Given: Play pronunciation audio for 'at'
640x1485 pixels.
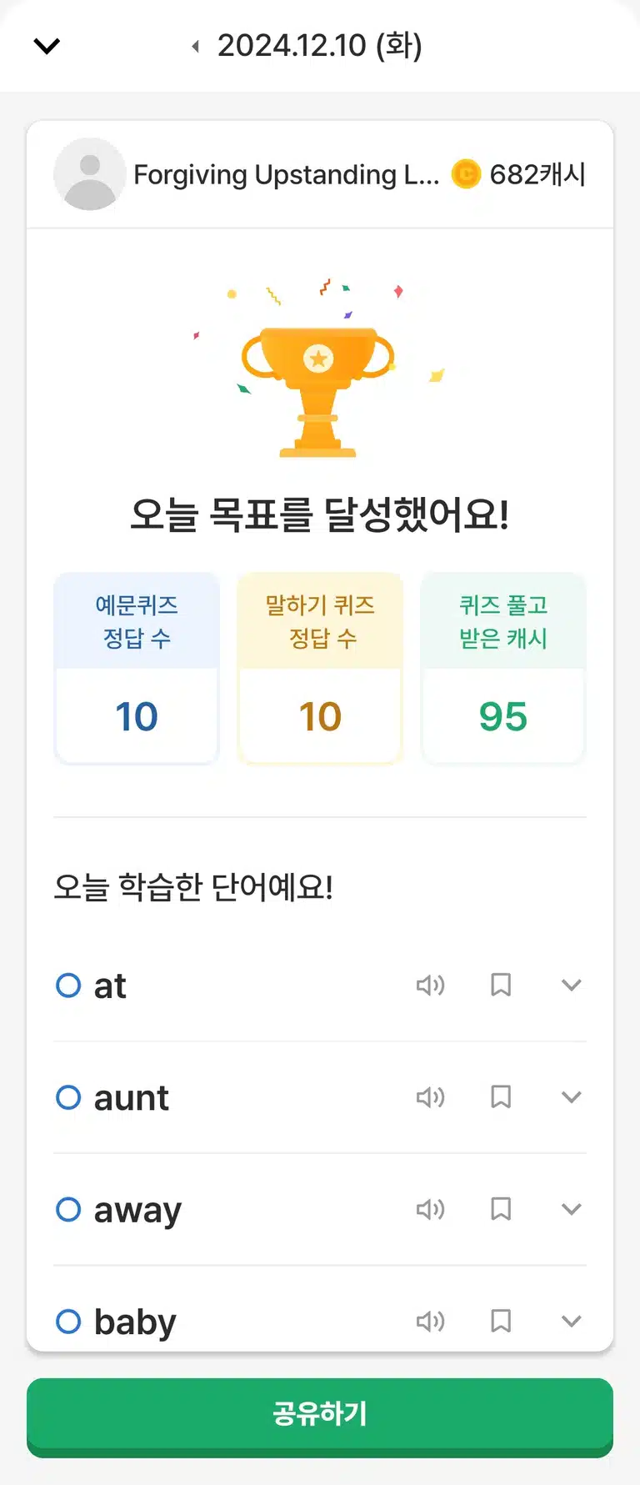Looking at the screenshot, I should click(x=430, y=985).
